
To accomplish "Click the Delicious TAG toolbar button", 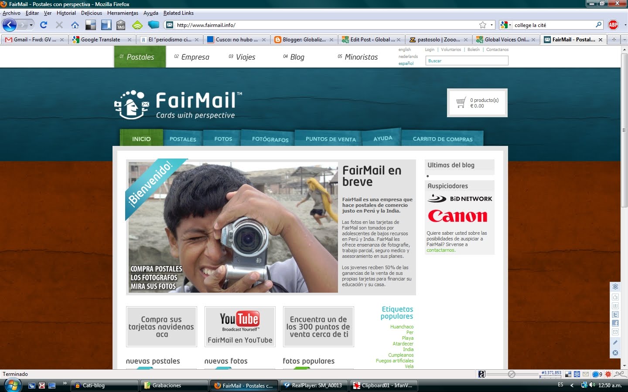I will click(121, 25).
